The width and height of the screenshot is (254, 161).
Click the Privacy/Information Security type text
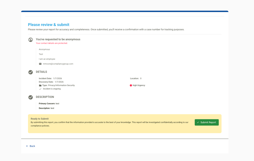(x=61, y=85)
